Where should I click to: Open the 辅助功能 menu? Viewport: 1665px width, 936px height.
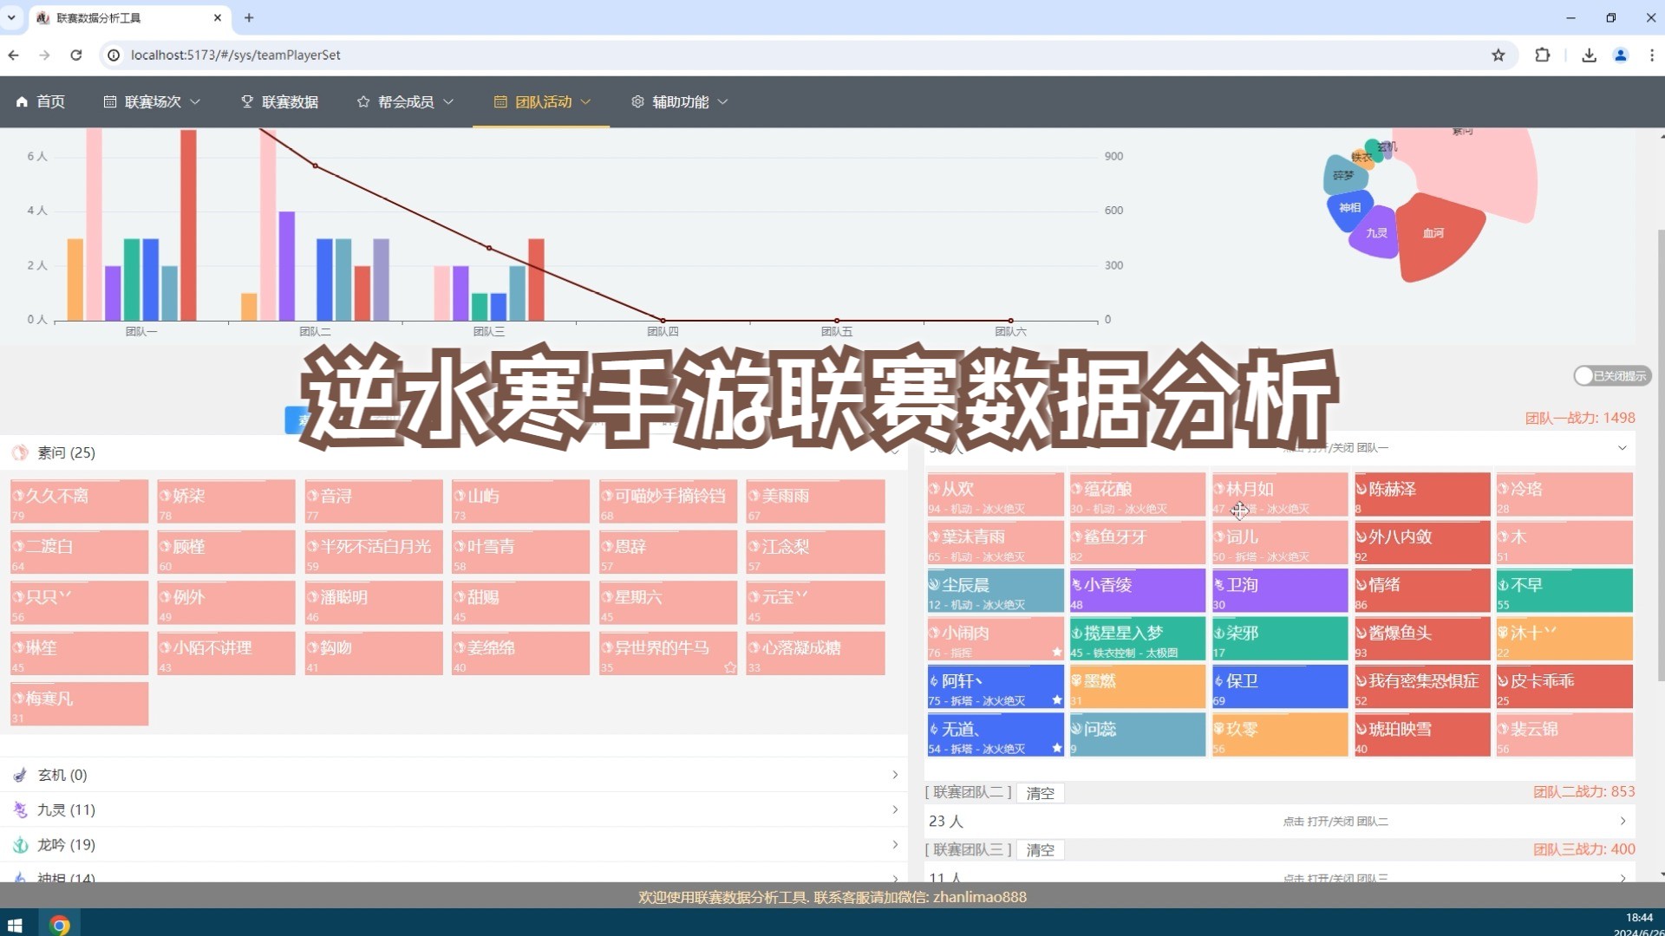[679, 101]
